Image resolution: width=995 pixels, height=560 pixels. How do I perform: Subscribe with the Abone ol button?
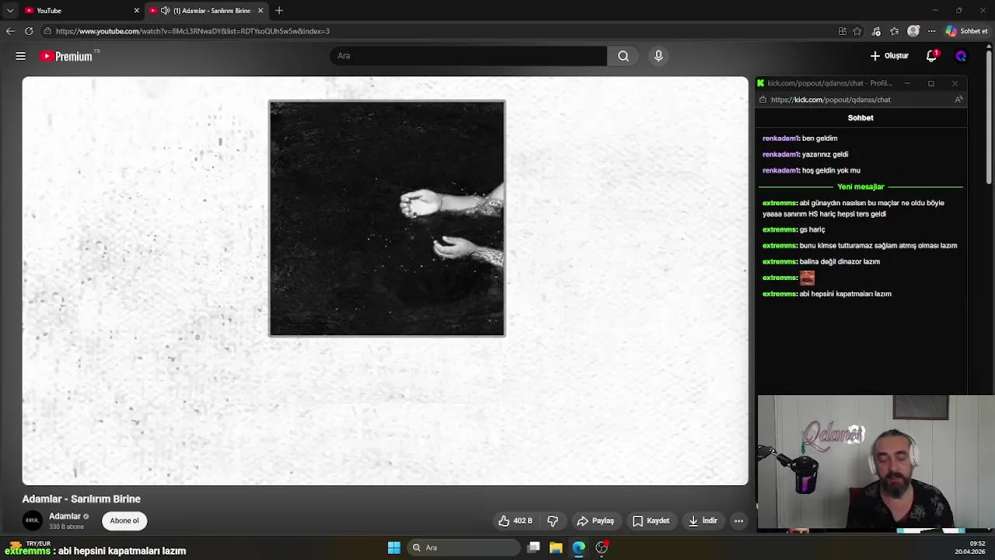point(124,520)
